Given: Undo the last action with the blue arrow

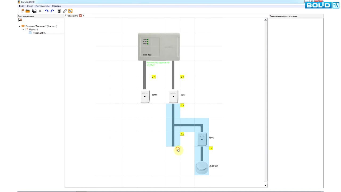Looking at the screenshot, I should coord(47,11).
